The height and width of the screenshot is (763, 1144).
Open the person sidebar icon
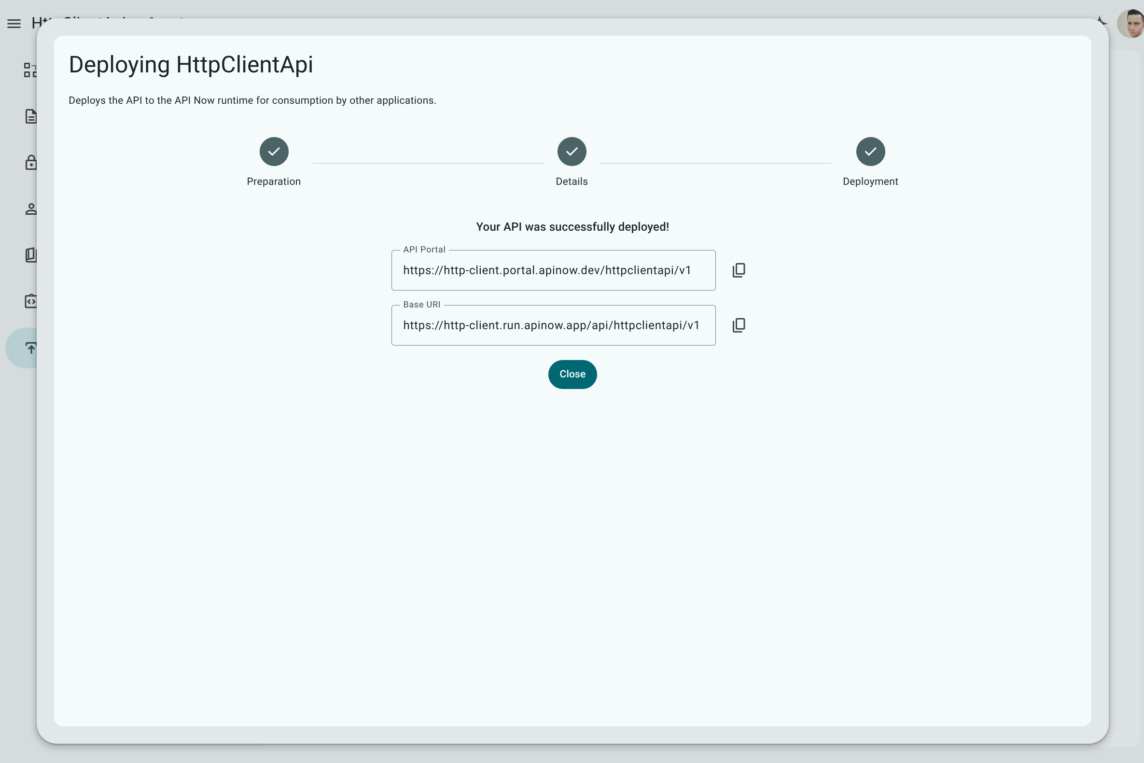pyautogui.click(x=31, y=209)
